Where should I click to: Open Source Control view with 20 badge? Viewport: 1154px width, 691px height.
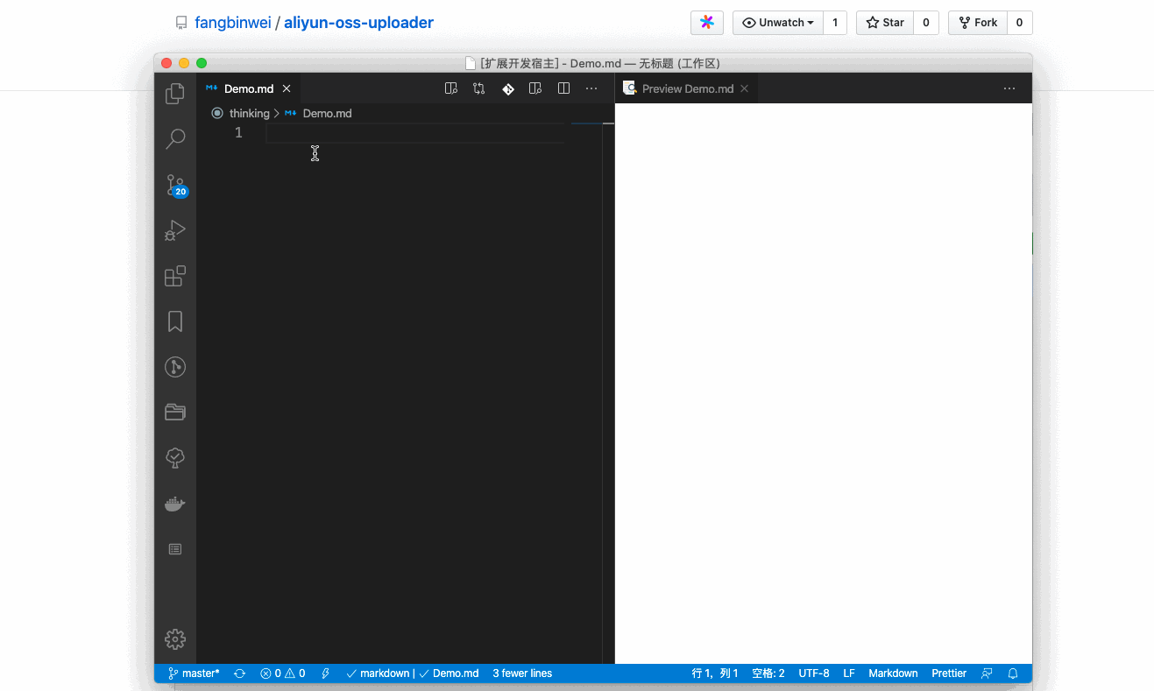pyautogui.click(x=175, y=185)
